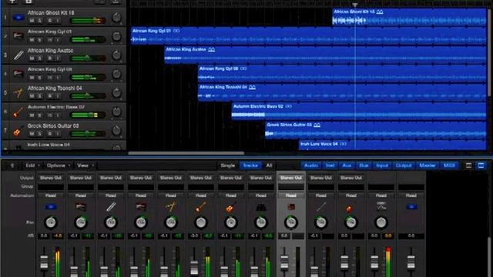The height and width of the screenshot is (277, 493).
Task: Select third mixer channel's sticks icon
Action: [111, 207]
